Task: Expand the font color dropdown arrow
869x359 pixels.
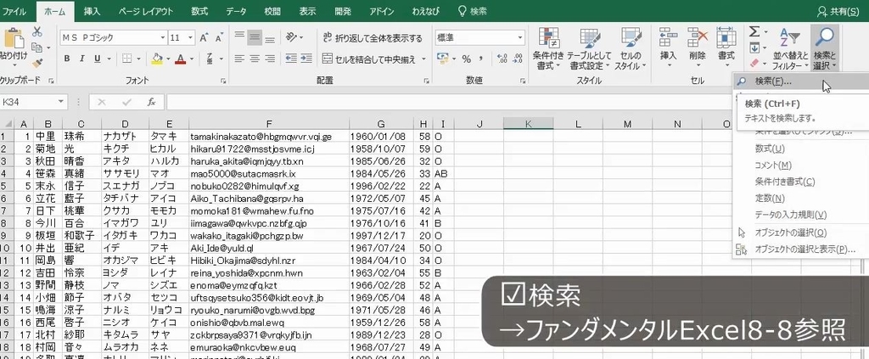Action: [x=192, y=59]
